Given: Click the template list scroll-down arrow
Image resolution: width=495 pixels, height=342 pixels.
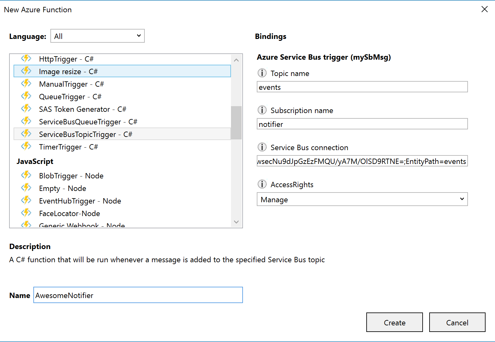Looking at the screenshot, I should pos(236,222).
